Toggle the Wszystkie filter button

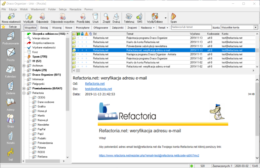[x=30, y=28]
